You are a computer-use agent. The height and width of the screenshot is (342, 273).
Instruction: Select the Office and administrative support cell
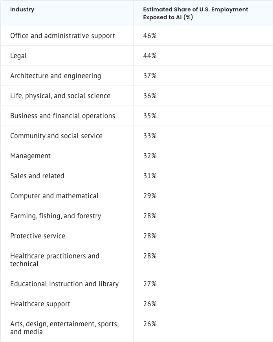coord(63,36)
